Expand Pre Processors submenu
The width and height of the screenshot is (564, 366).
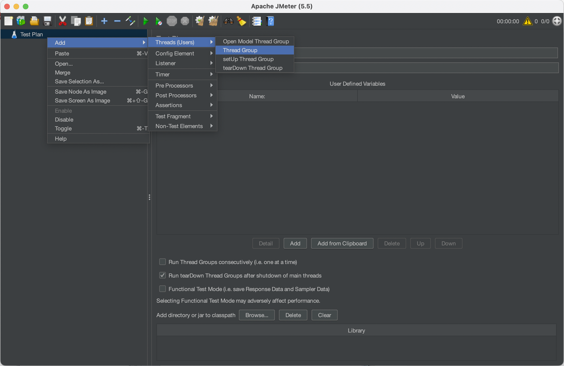coord(182,86)
